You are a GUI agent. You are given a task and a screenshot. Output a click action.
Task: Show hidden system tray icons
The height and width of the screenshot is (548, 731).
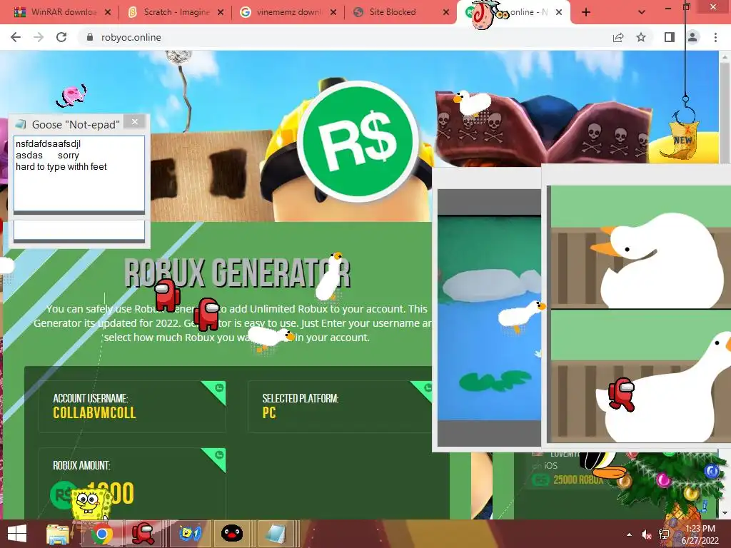pyautogui.click(x=630, y=534)
